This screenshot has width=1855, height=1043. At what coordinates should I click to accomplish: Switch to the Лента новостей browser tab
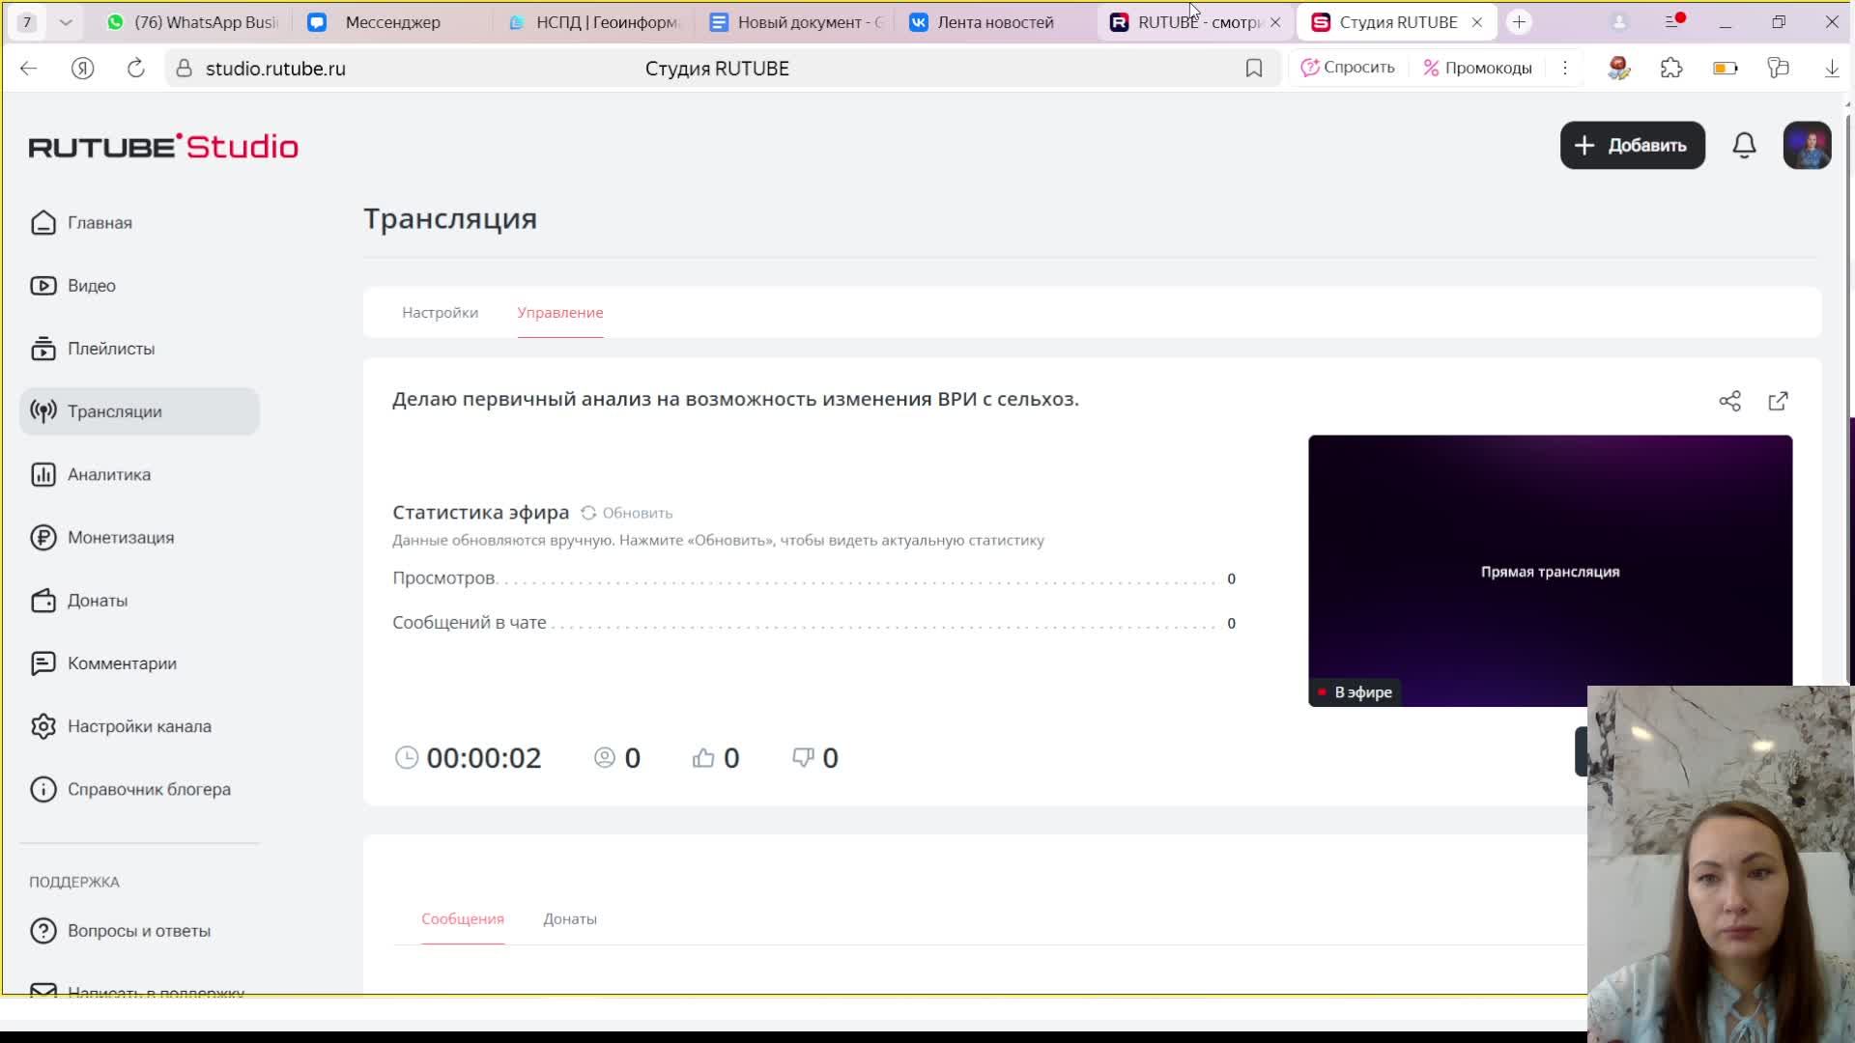pyautogui.click(x=994, y=22)
